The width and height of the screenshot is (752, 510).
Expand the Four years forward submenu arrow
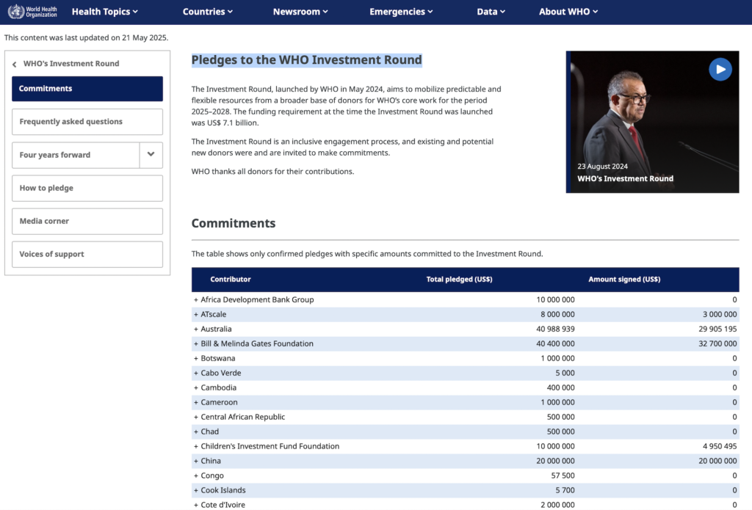[151, 155]
